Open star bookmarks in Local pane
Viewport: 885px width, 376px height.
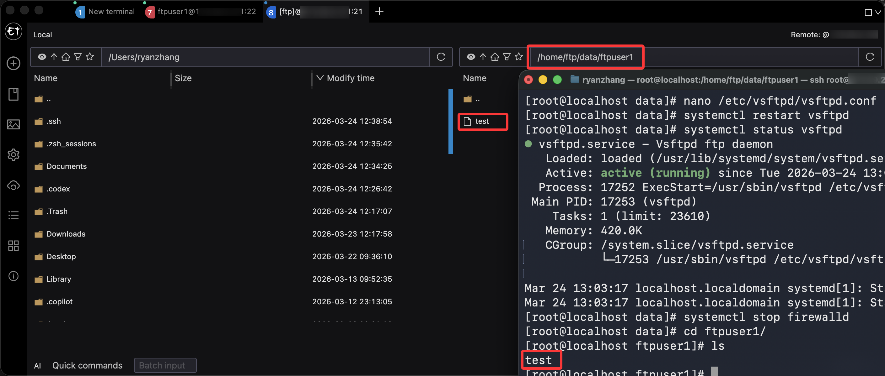[x=90, y=57]
